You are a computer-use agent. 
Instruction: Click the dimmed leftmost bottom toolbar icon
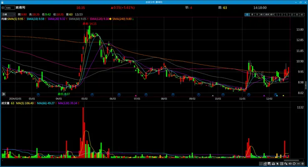261,164
